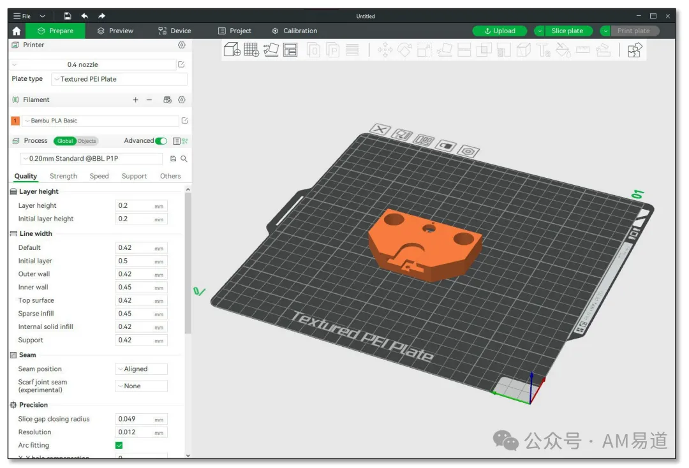Click the Layer height value field

coord(141,205)
